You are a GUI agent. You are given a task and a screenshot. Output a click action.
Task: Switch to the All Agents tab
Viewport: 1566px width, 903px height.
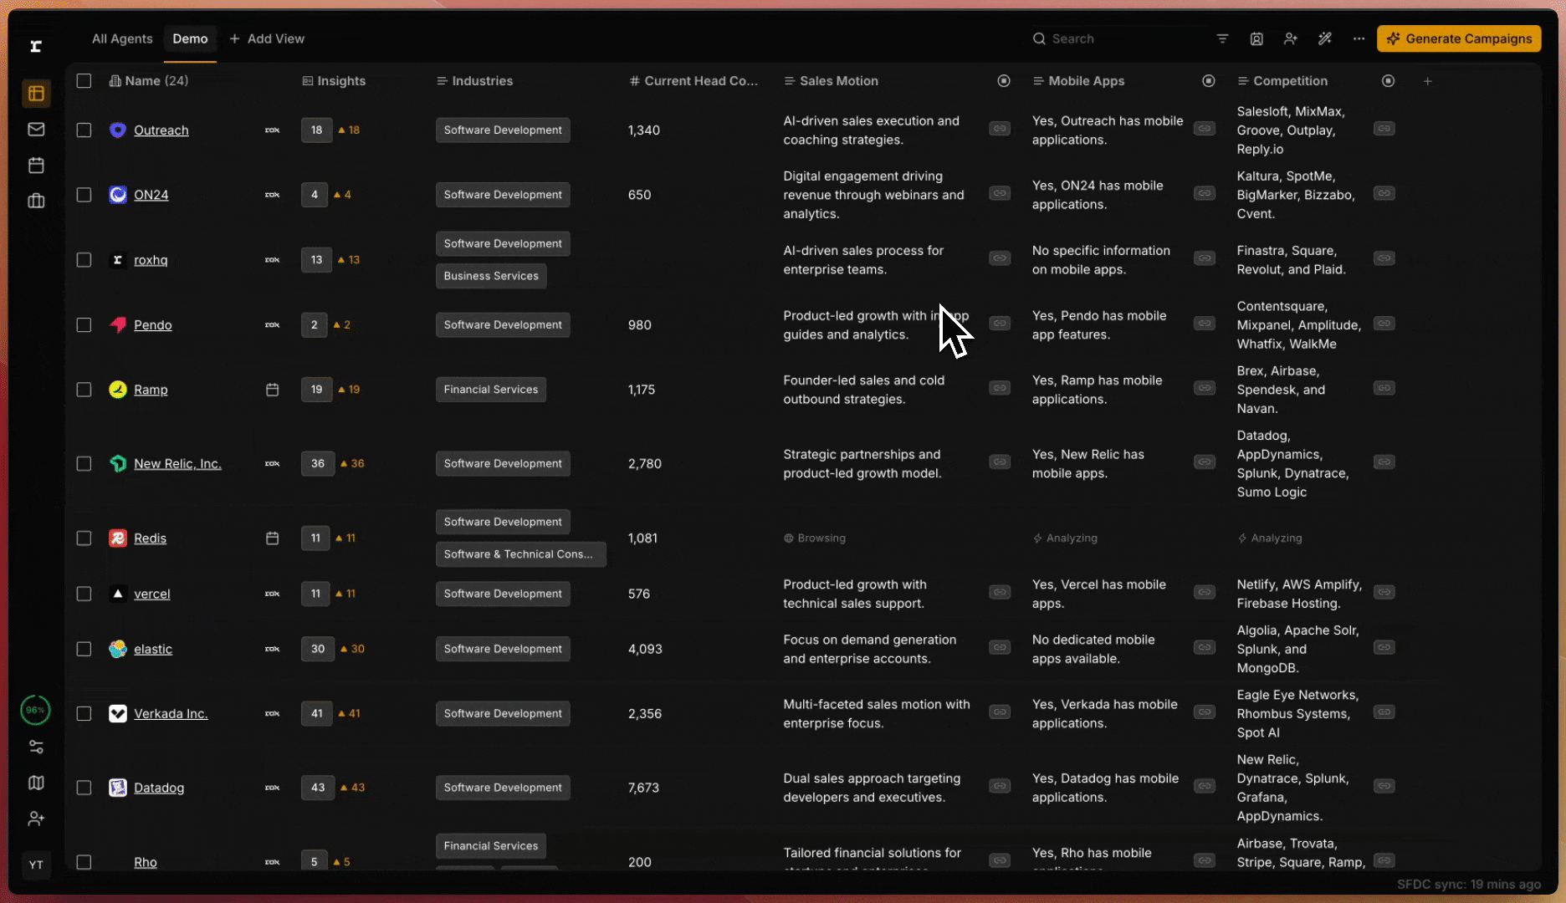pyautogui.click(x=122, y=38)
